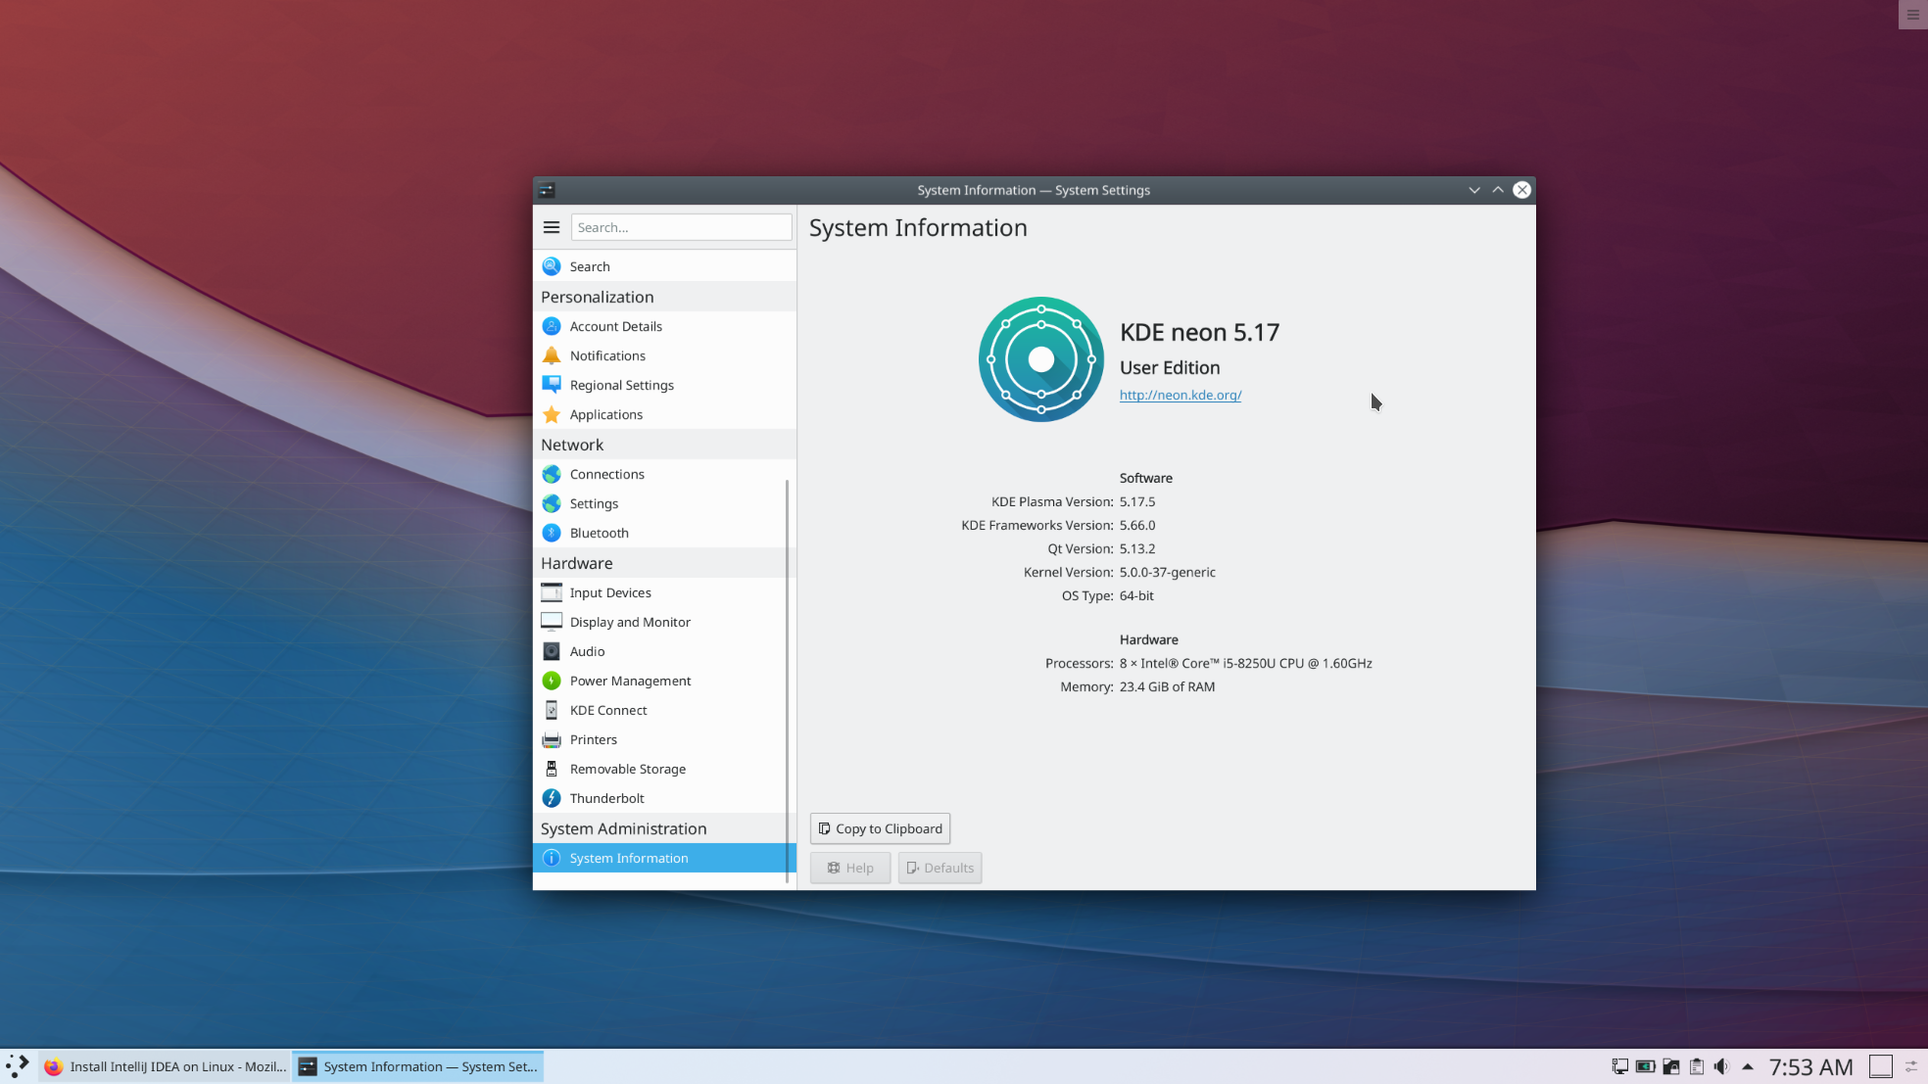
Task: Minimize the System Settings window
Action: tap(1474, 190)
